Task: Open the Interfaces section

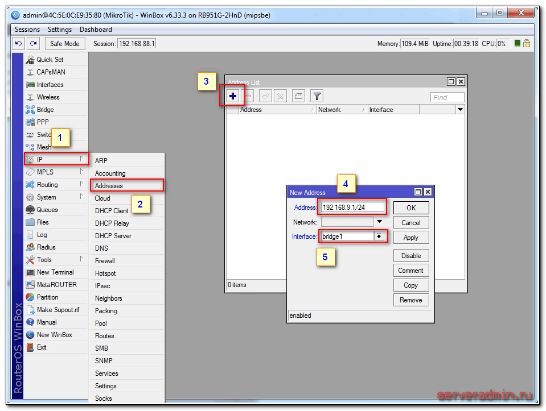Action: (x=56, y=85)
